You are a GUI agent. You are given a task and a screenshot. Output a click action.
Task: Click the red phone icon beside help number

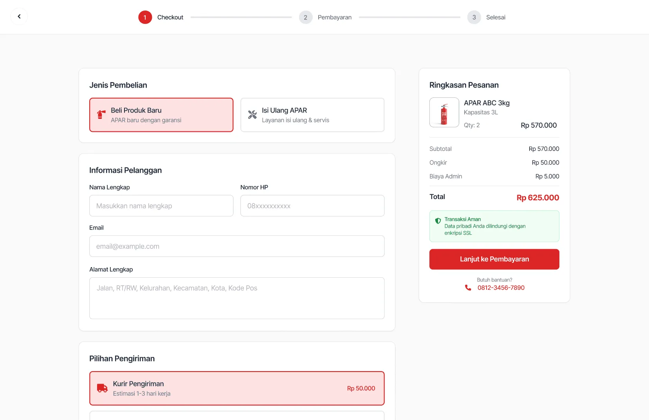point(468,288)
